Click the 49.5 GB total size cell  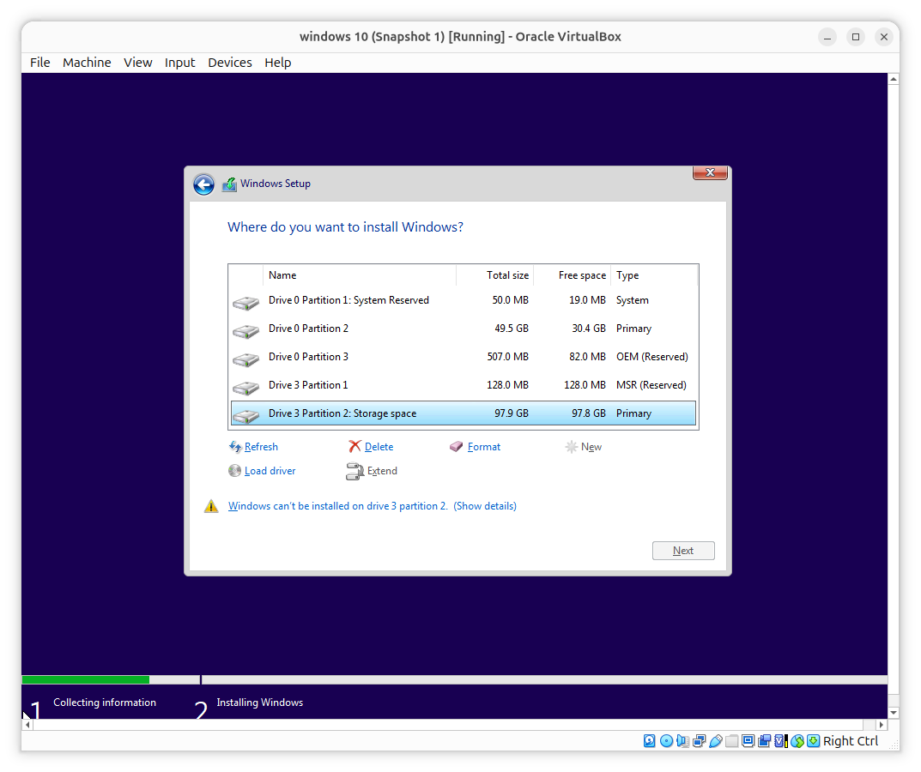click(x=511, y=329)
